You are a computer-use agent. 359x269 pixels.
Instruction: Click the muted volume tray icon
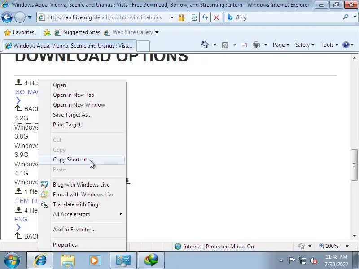(x=313, y=260)
